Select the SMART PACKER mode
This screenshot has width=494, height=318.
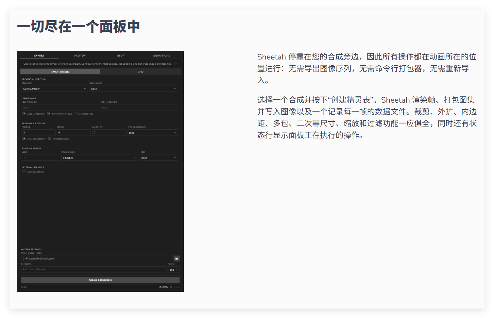[x=60, y=72]
